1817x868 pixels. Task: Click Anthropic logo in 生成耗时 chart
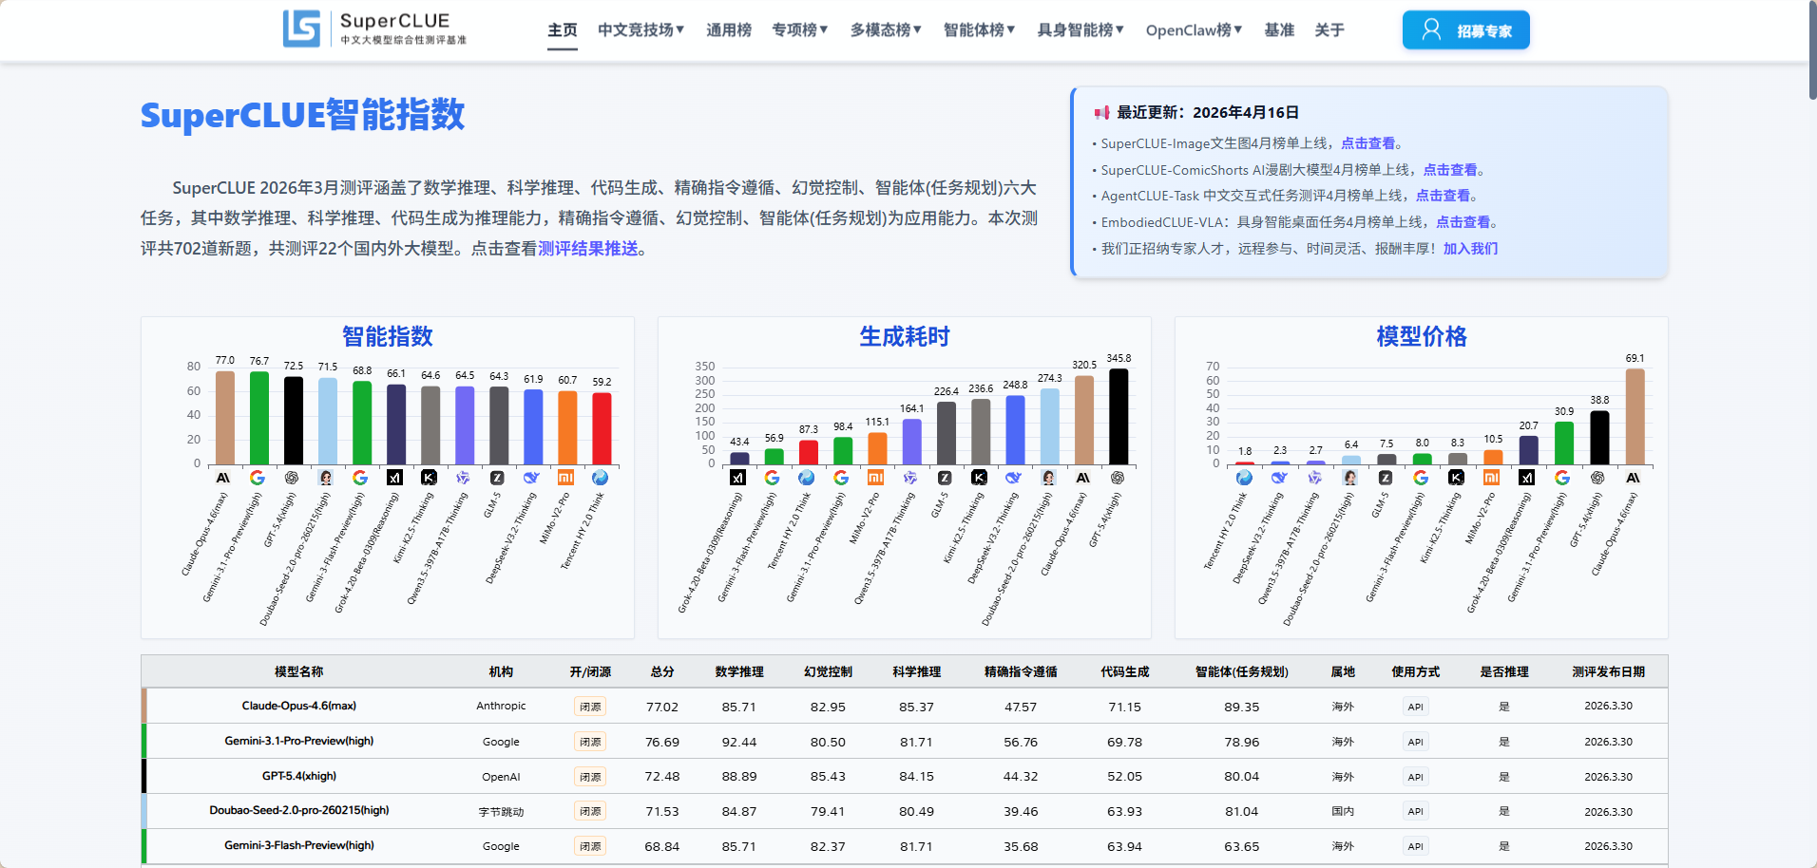tap(1082, 478)
